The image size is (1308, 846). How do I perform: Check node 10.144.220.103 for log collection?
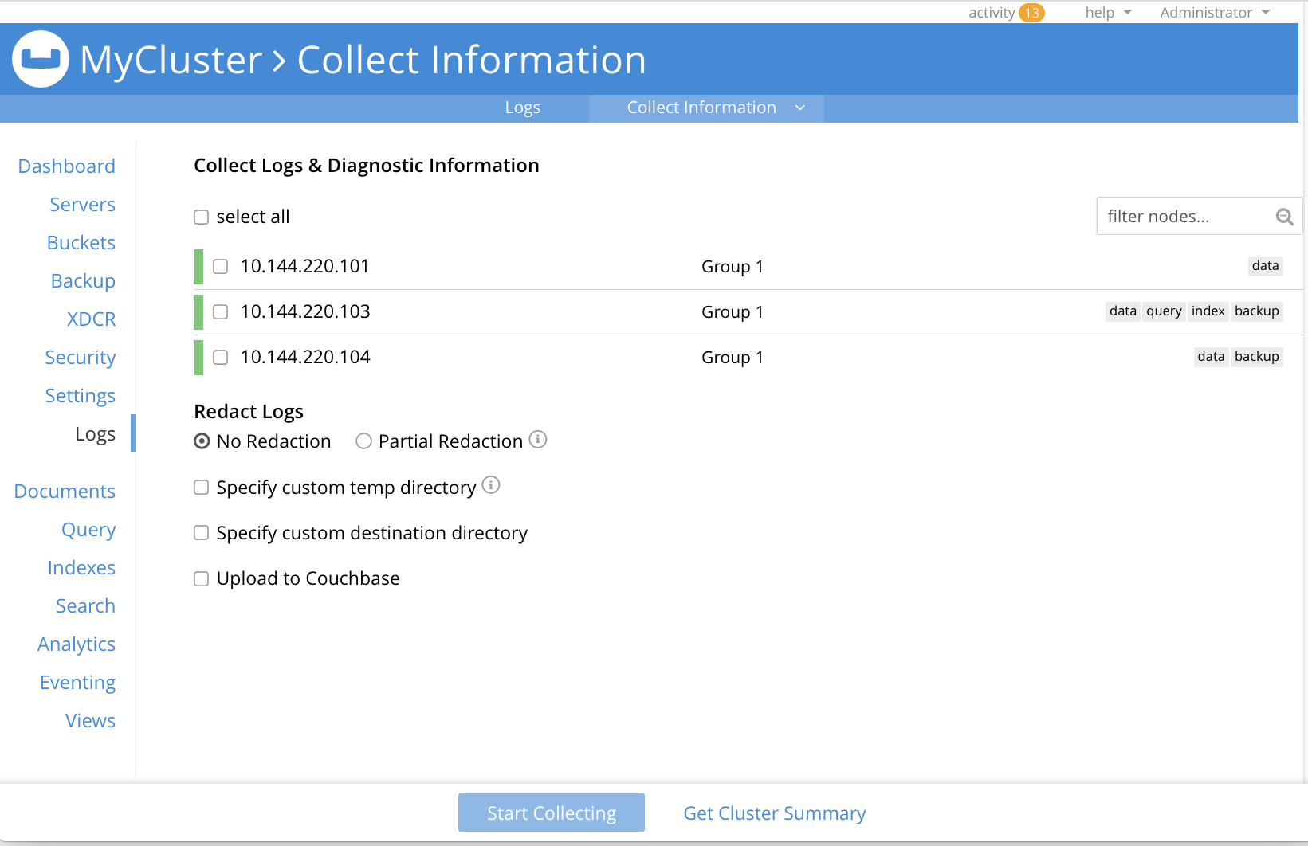point(220,311)
